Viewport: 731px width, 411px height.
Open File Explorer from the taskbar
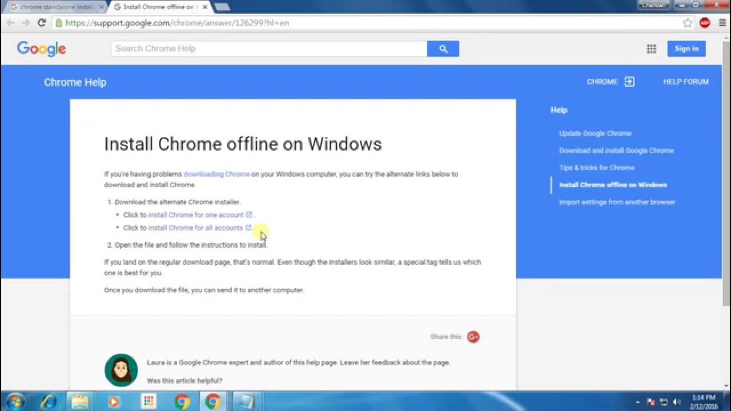tap(81, 401)
